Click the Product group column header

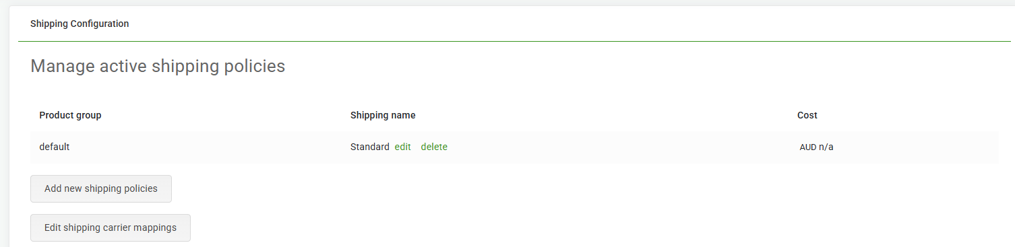70,115
